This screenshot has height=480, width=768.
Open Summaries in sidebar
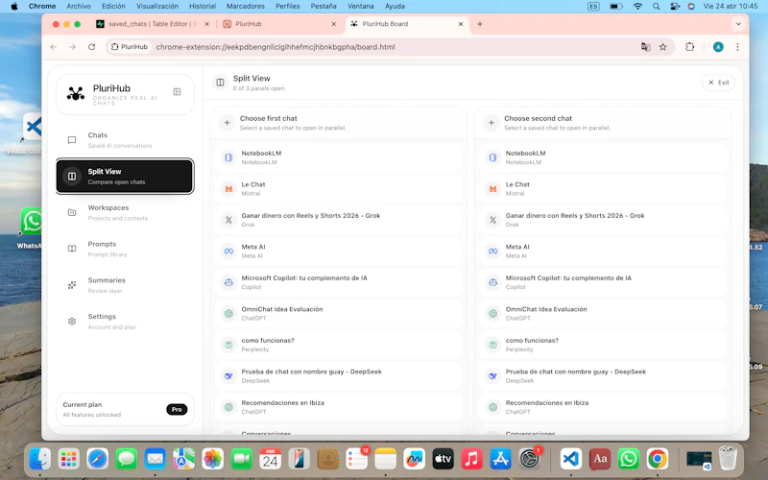pyautogui.click(x=125, y=285)
